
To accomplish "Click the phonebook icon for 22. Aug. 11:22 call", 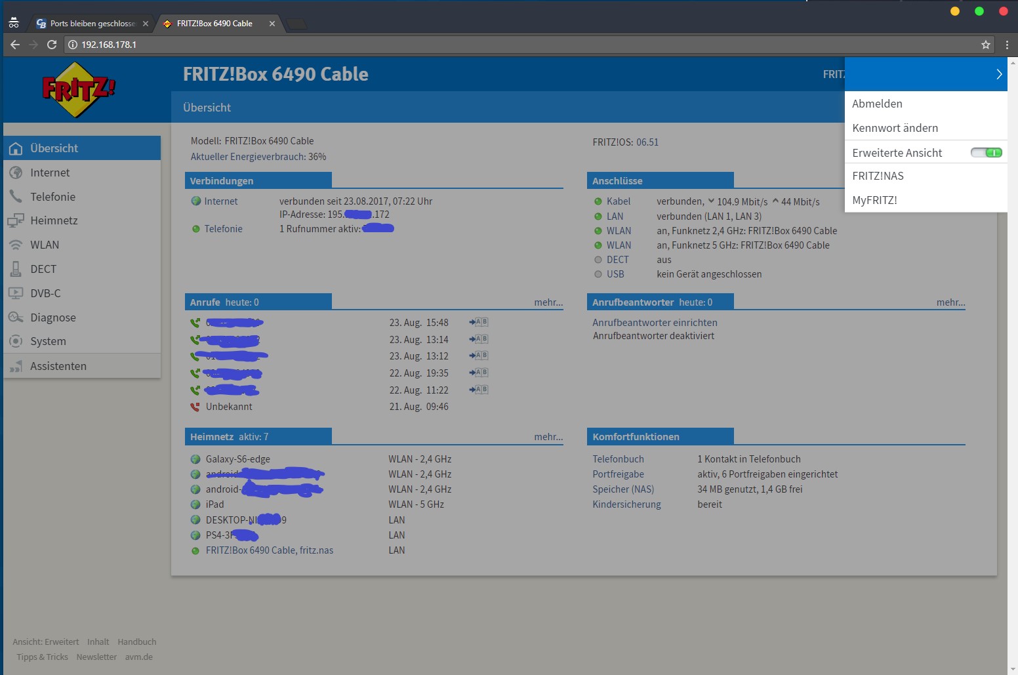I will pos(479,390).
